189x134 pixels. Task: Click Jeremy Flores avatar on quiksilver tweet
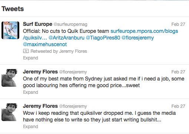pyautogui.click(x=9, y=112)
